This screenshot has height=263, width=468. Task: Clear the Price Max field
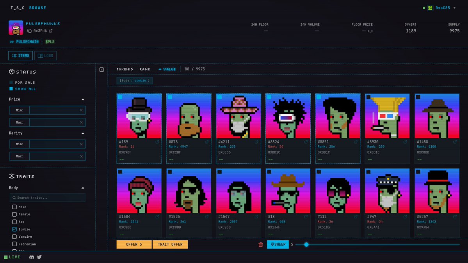click(81, 122)
